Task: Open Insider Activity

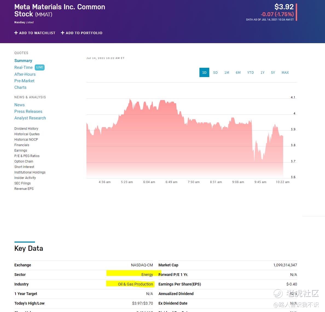Action: [x=25, y=178]
